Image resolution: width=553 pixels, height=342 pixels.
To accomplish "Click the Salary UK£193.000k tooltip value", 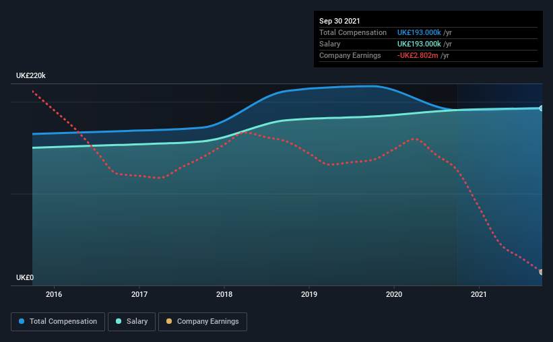I will coord(419,44).
